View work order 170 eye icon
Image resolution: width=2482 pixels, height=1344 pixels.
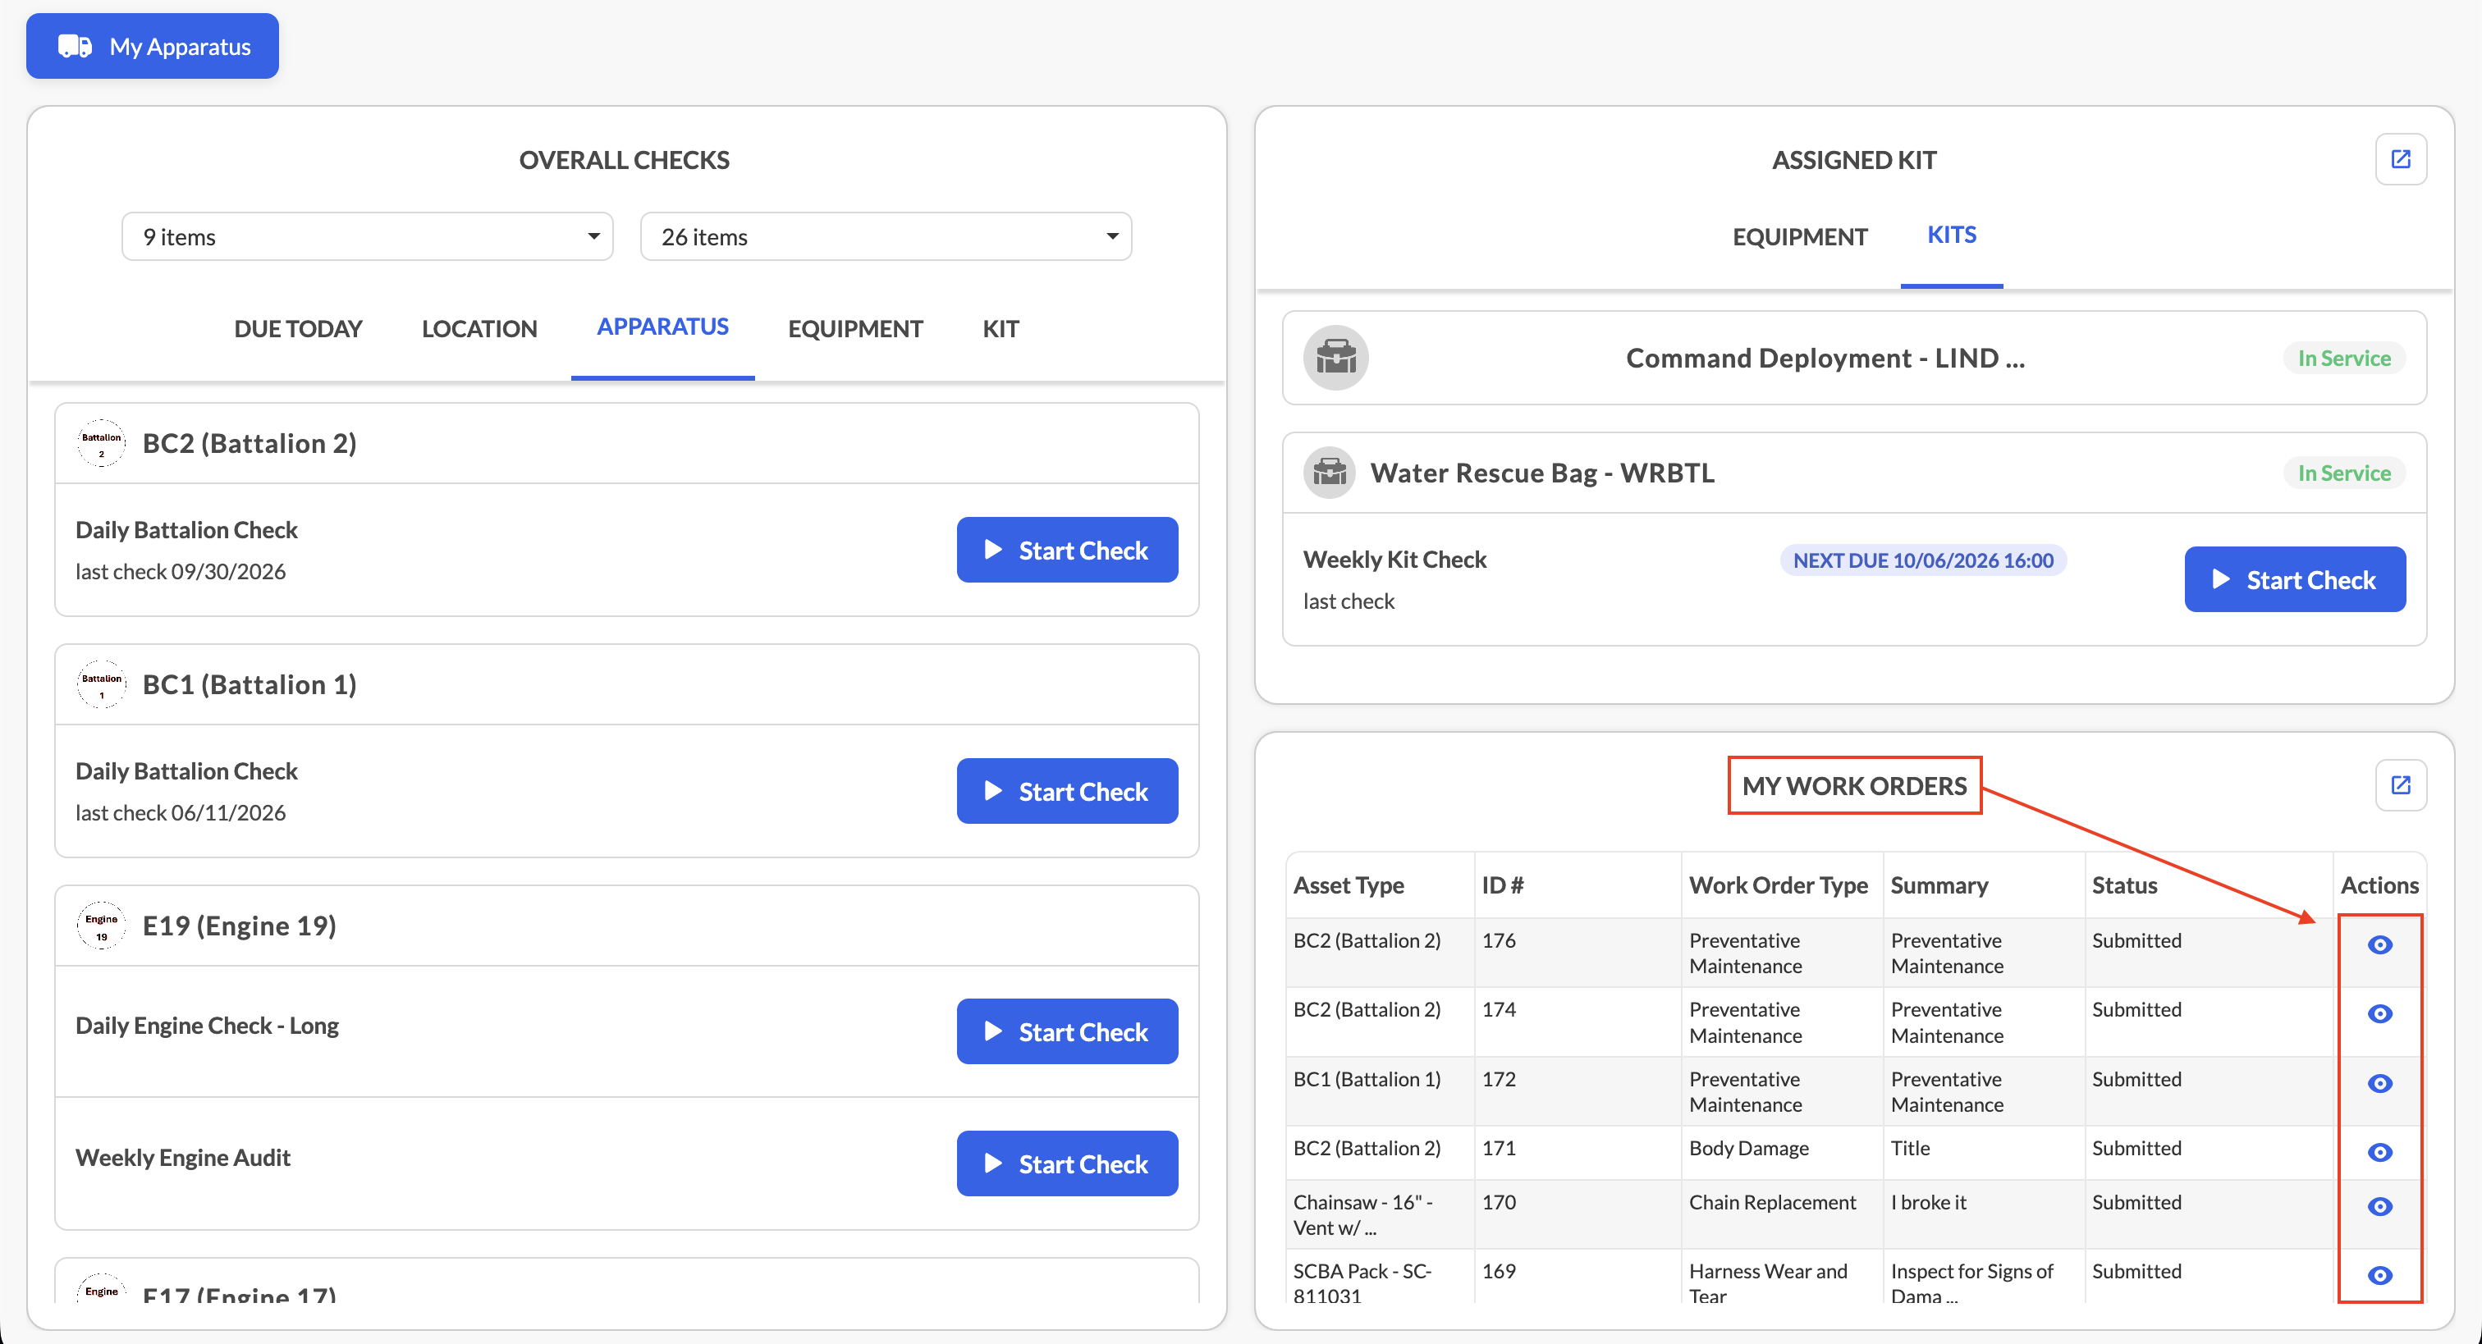point(2379,1206)
